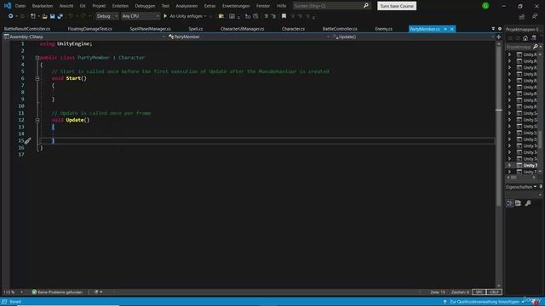The image size is (545, 306).
Task: Click the Bereit status bar text
Action: [x=15, y=302]
